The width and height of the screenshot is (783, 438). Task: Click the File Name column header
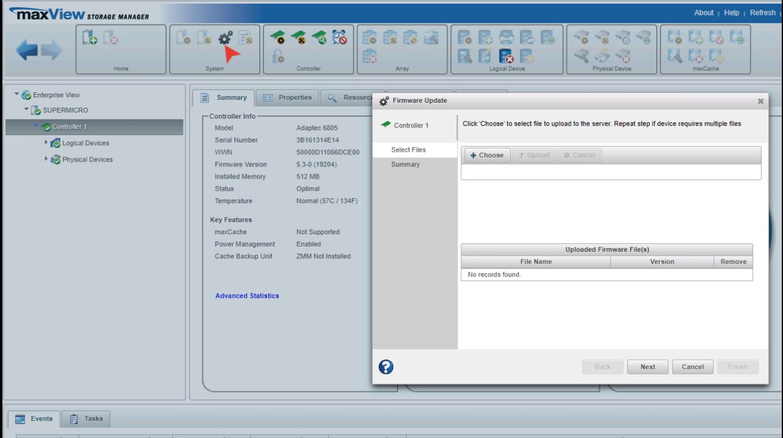(x=536, y=262)
